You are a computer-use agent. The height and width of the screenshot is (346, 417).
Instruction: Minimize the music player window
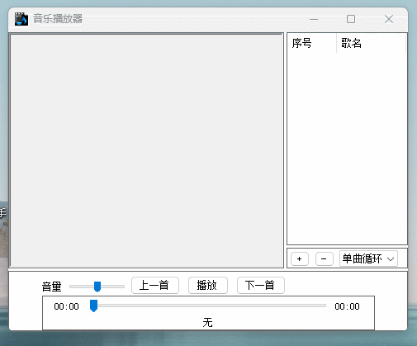tap(314, 19)
